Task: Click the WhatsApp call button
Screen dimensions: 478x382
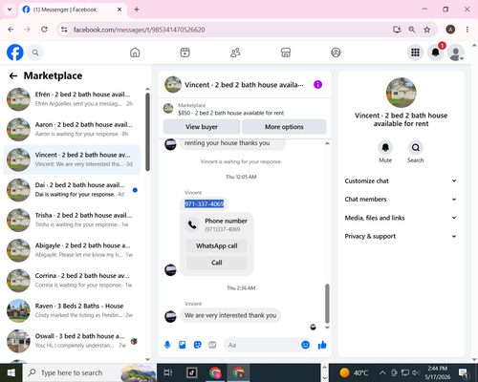Action: [x=217, y=245]
